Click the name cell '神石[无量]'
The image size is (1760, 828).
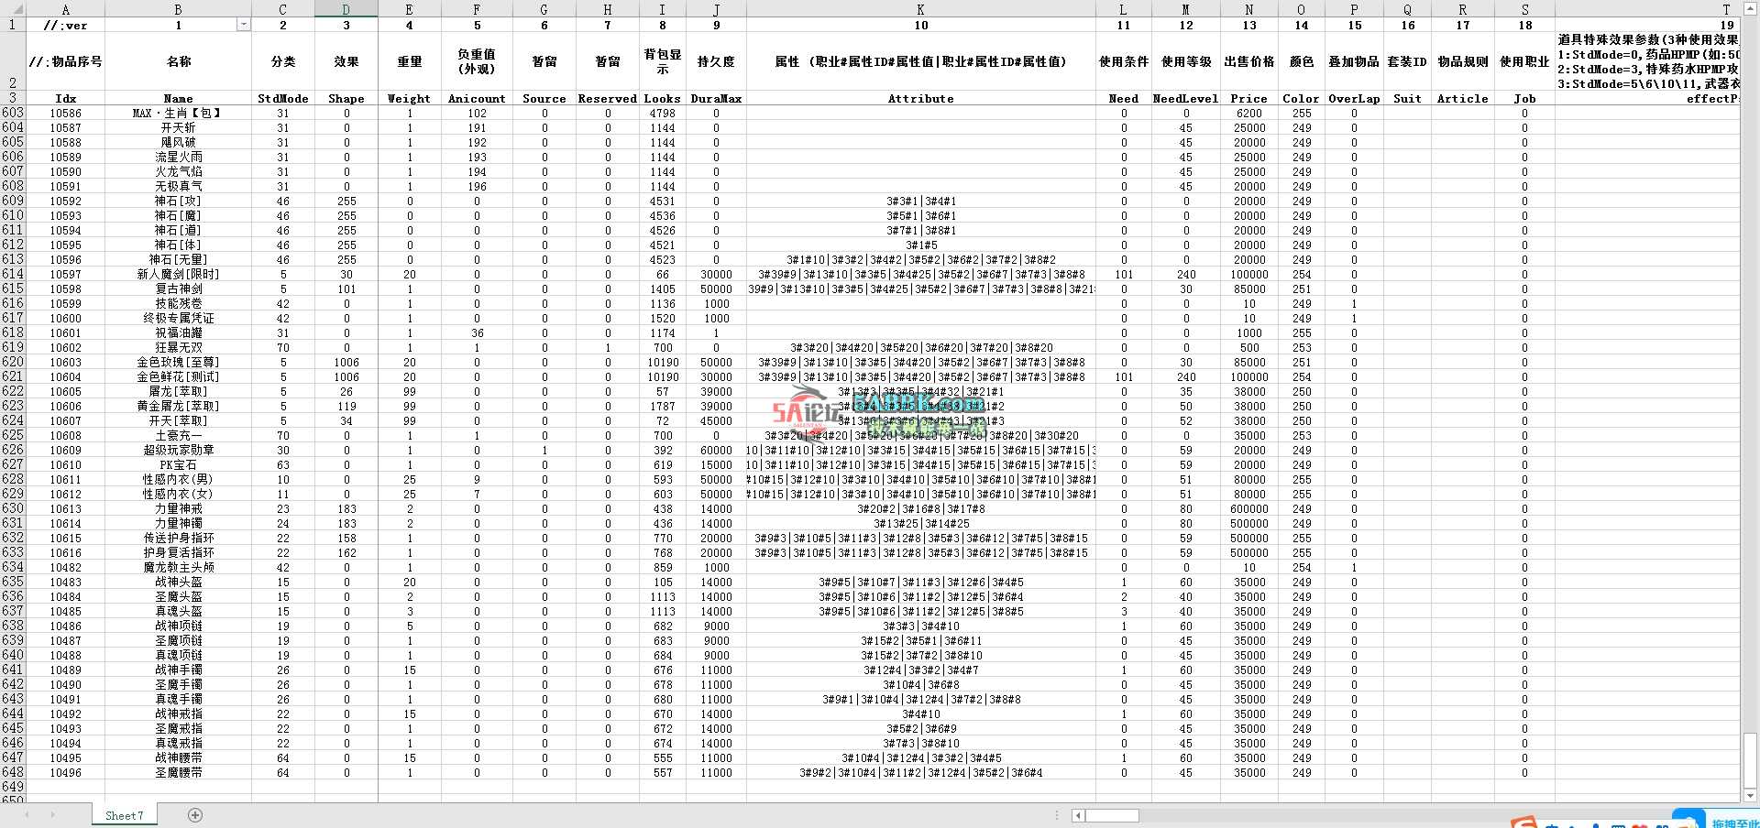178,259
